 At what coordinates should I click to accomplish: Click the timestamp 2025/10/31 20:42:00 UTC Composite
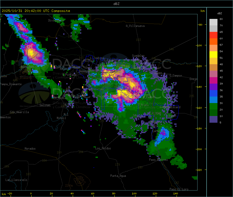click(36, 11)
